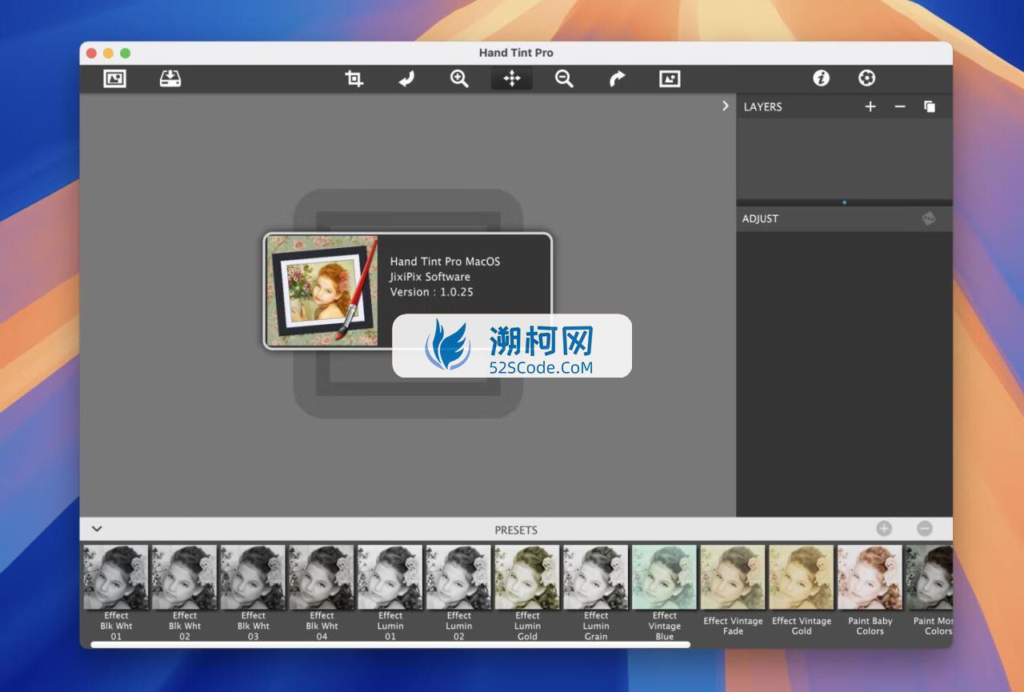The image size is (1024, 692).
Task: Click the help lifebuoy icon
Action: (x=866, y=78)
